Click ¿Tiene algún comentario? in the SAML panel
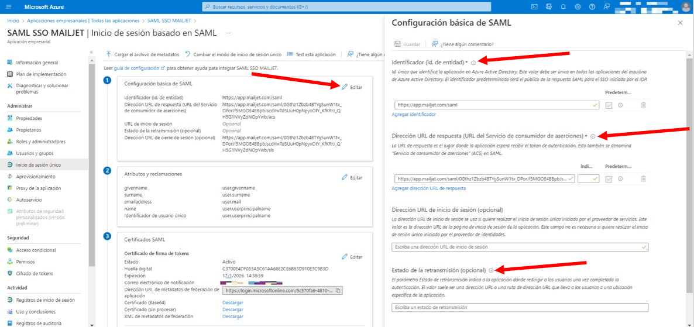Image resolution: width=694 pixels, height=327 pixels. tap(462, 44)
